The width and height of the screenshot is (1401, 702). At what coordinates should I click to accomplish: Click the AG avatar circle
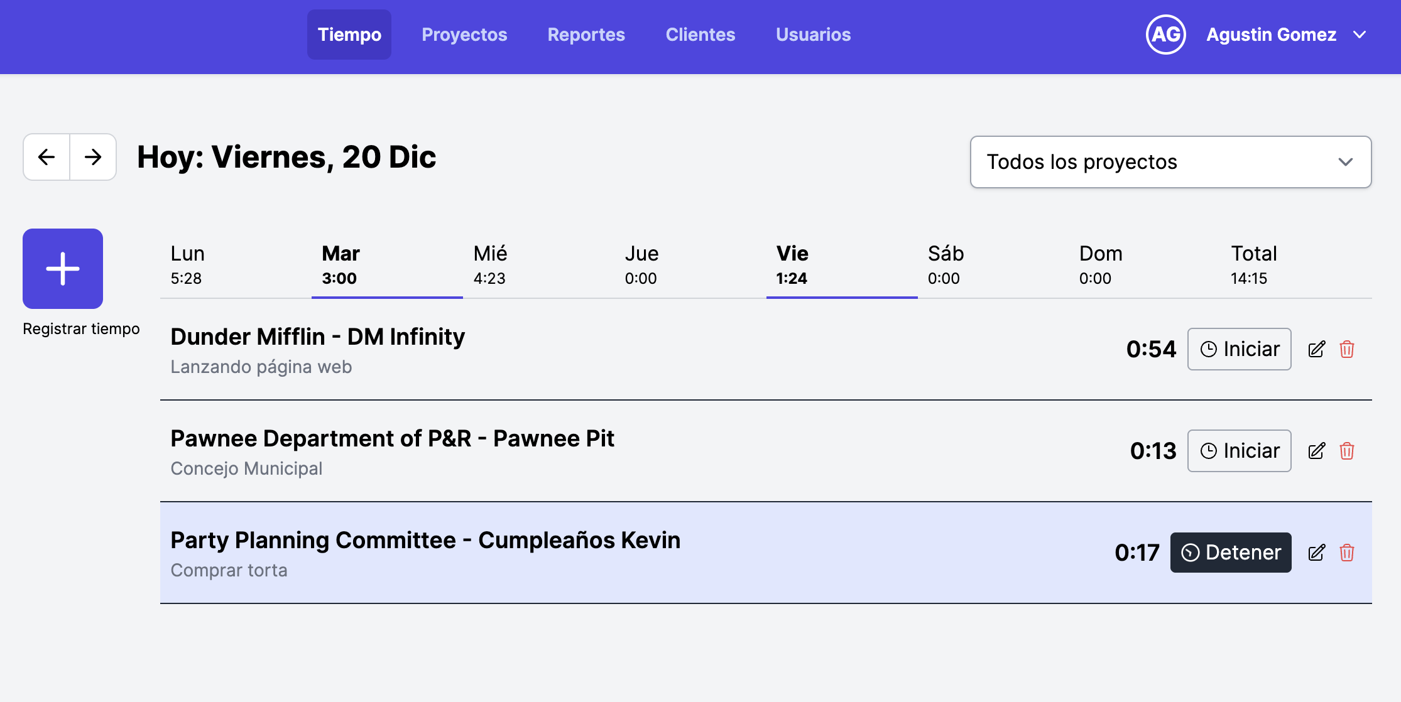coord(1165,35)
